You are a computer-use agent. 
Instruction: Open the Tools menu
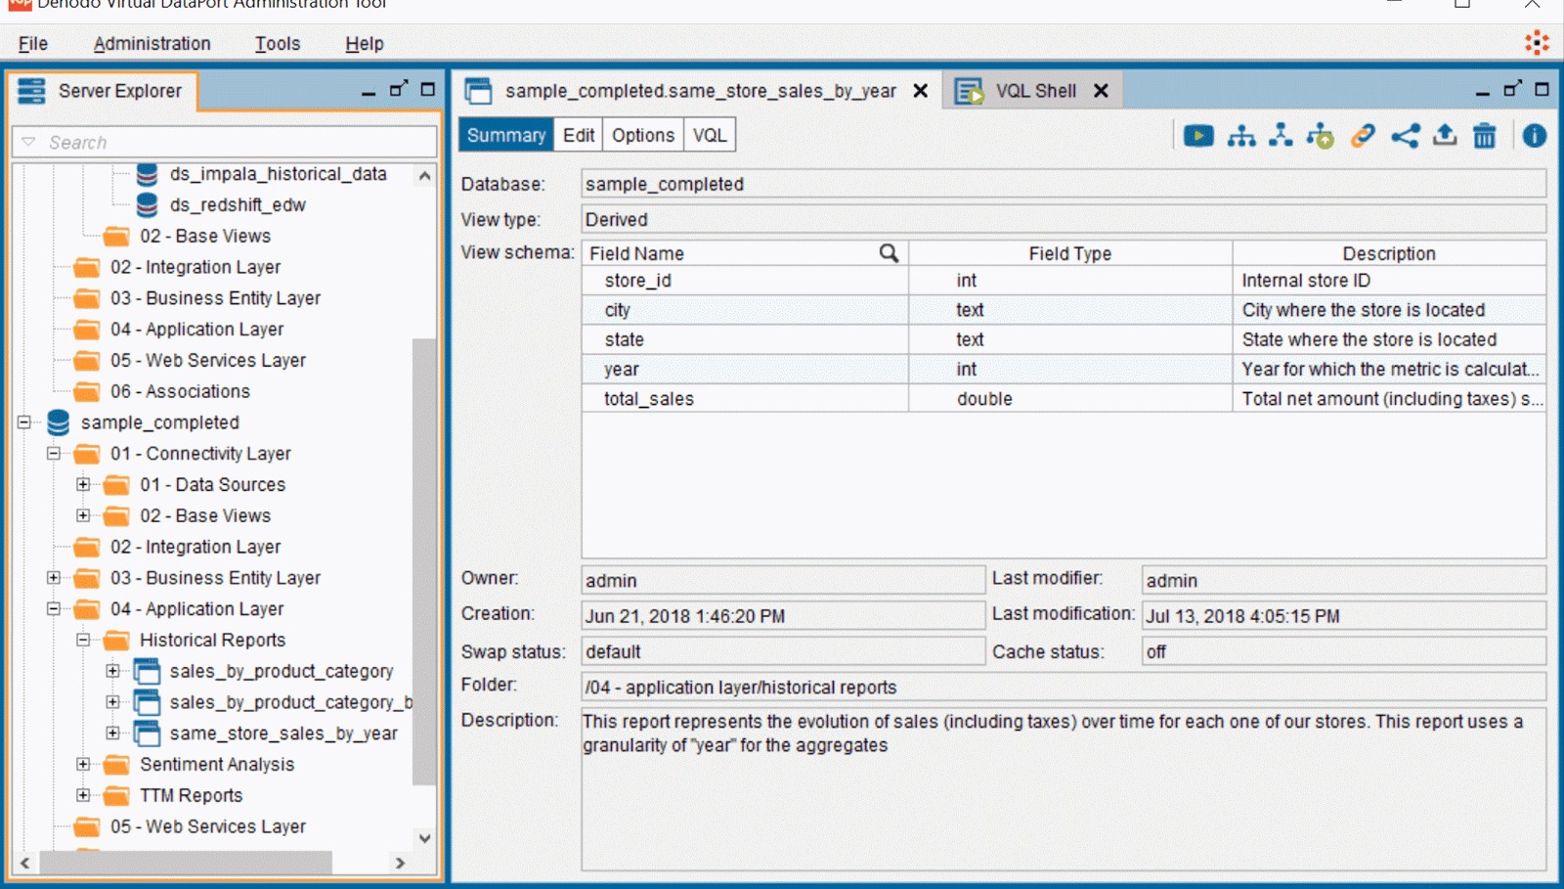278,44
